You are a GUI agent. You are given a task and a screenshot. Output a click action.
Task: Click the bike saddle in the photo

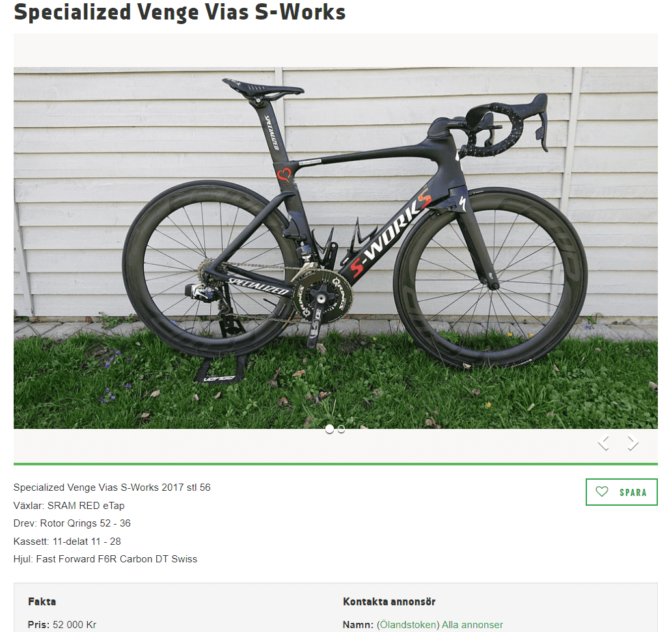point(263,89)
